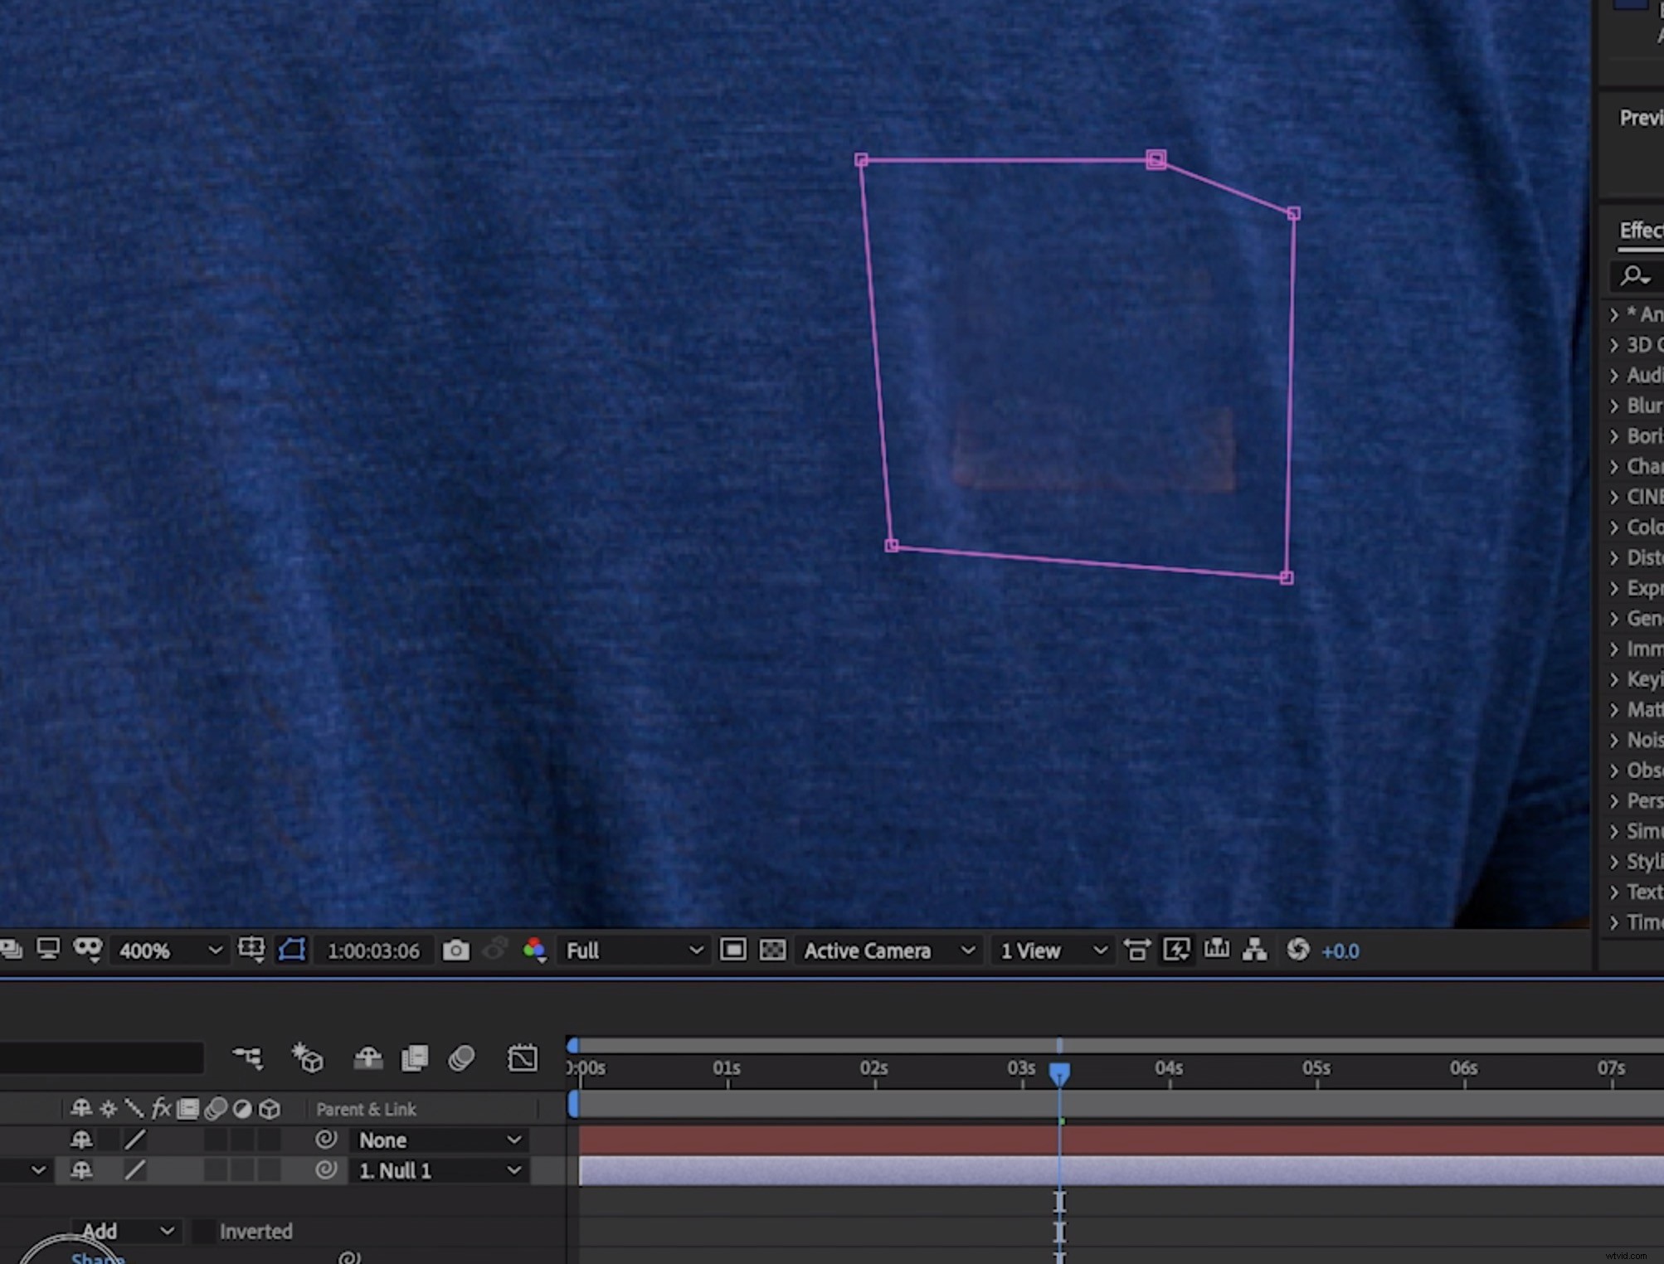Toggle the Shy layers switch in timeline
The image size is (1664, 1264).
coord(367,1058)
